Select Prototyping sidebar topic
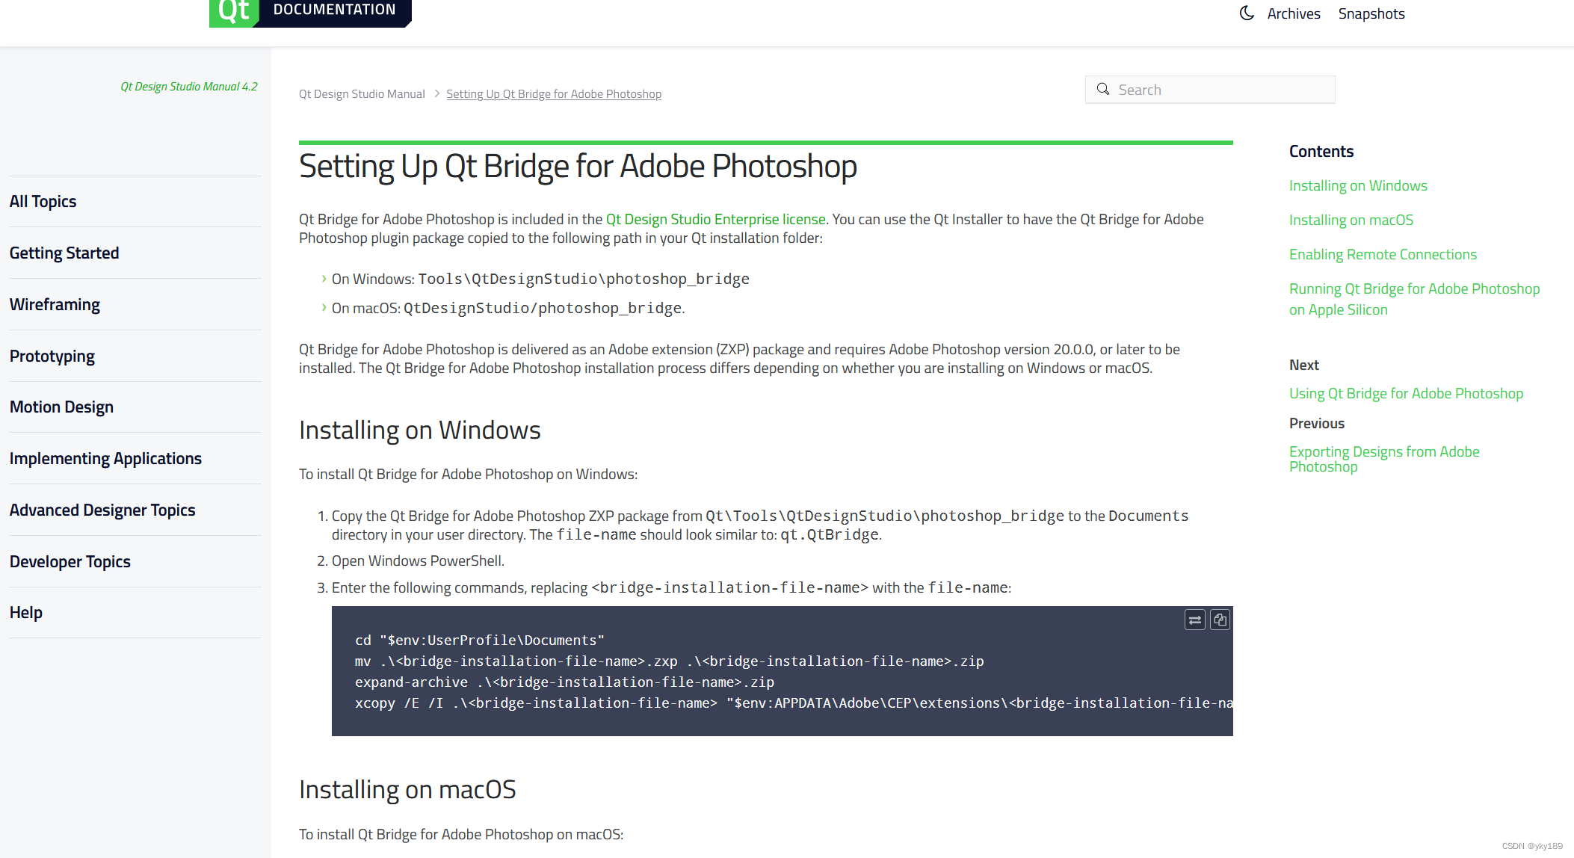 [52, 357]
